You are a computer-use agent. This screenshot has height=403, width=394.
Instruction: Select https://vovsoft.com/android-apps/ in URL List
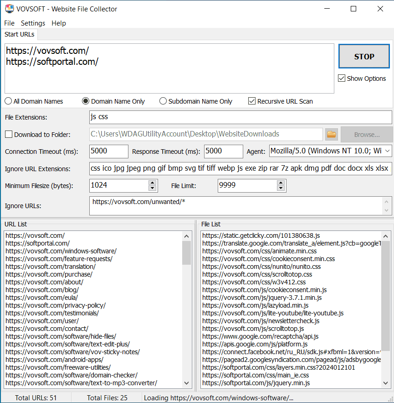(54, 360)
